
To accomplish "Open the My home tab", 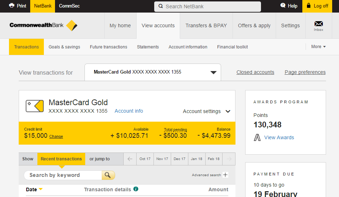I will (x=120, y=25).
